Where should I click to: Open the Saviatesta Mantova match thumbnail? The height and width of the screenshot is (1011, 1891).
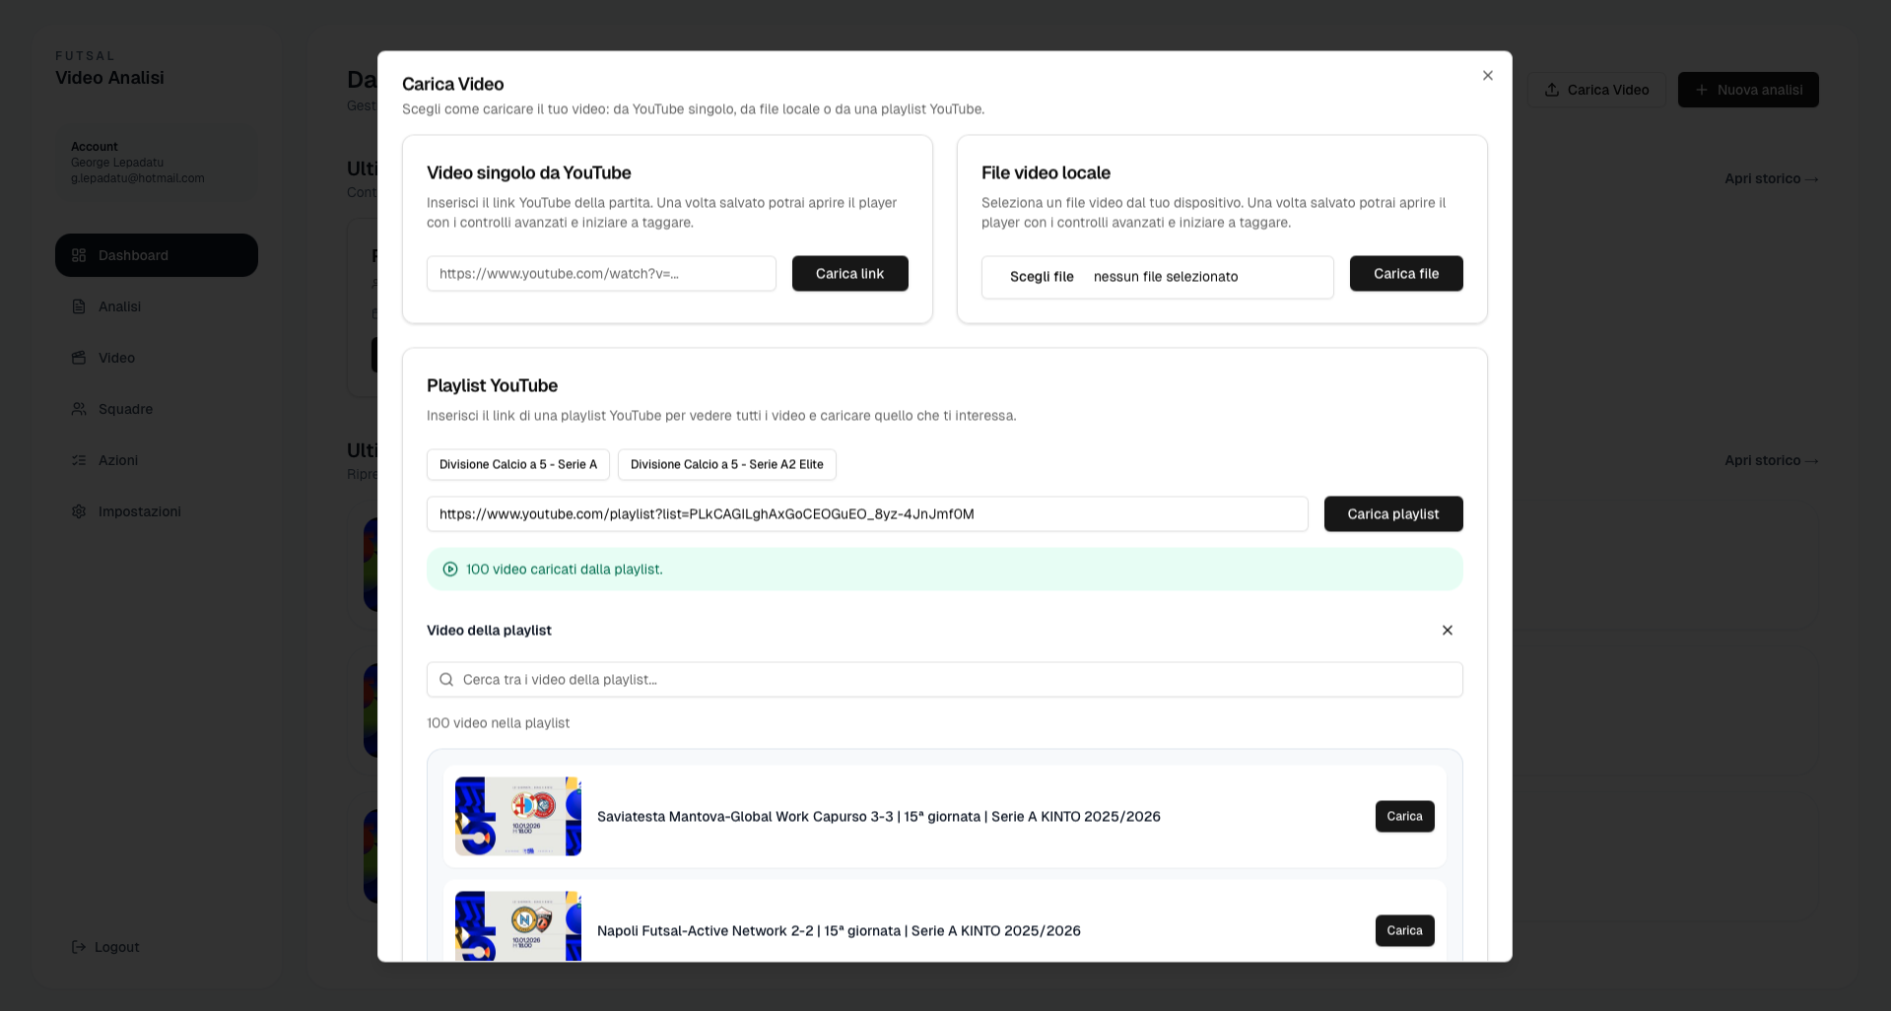point(518,817)
